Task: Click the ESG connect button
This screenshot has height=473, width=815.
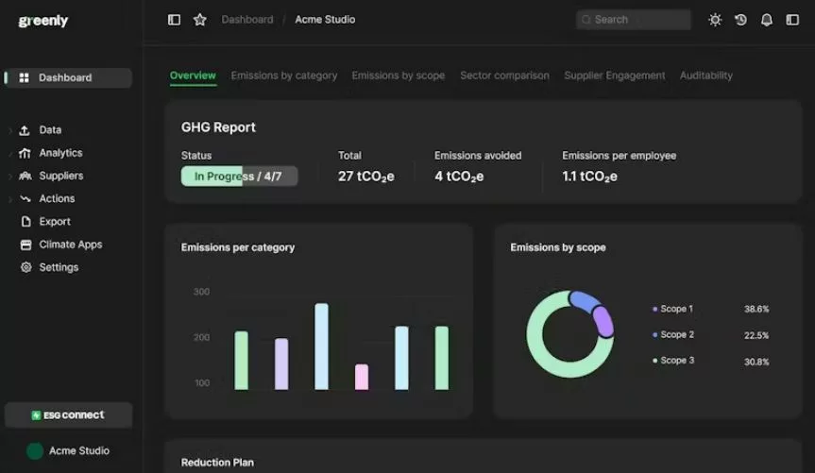Action: (x=69, y=415)
